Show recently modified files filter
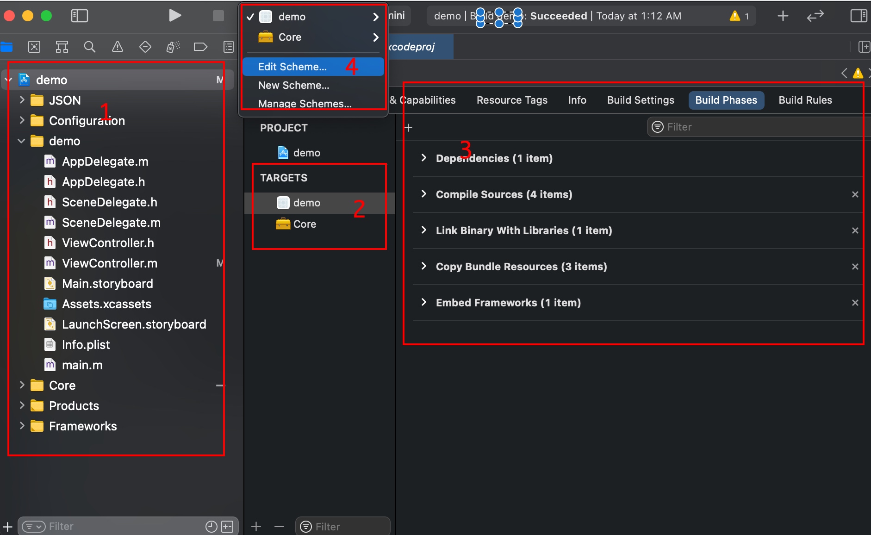This screenshot has width=871, height=535. [x=211, y=526]
